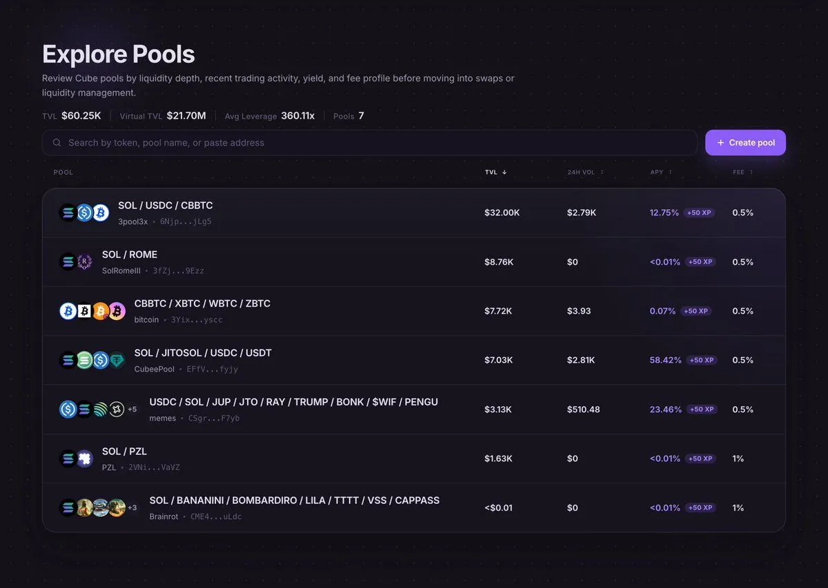The image size is (828, 588).
Task: Click address 3fZj...9Ezz
Action: click(x=178, y=271)
